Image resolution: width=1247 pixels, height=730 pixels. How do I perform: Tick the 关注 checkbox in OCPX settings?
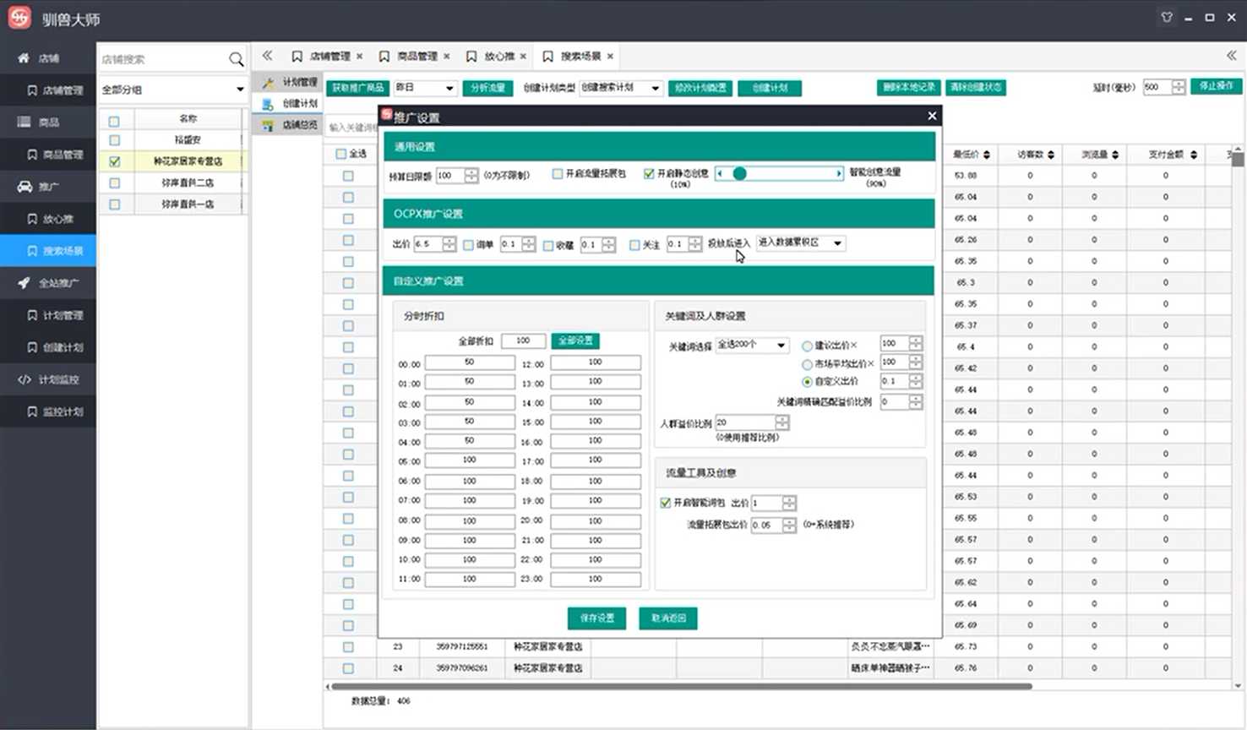coord(634,245)
